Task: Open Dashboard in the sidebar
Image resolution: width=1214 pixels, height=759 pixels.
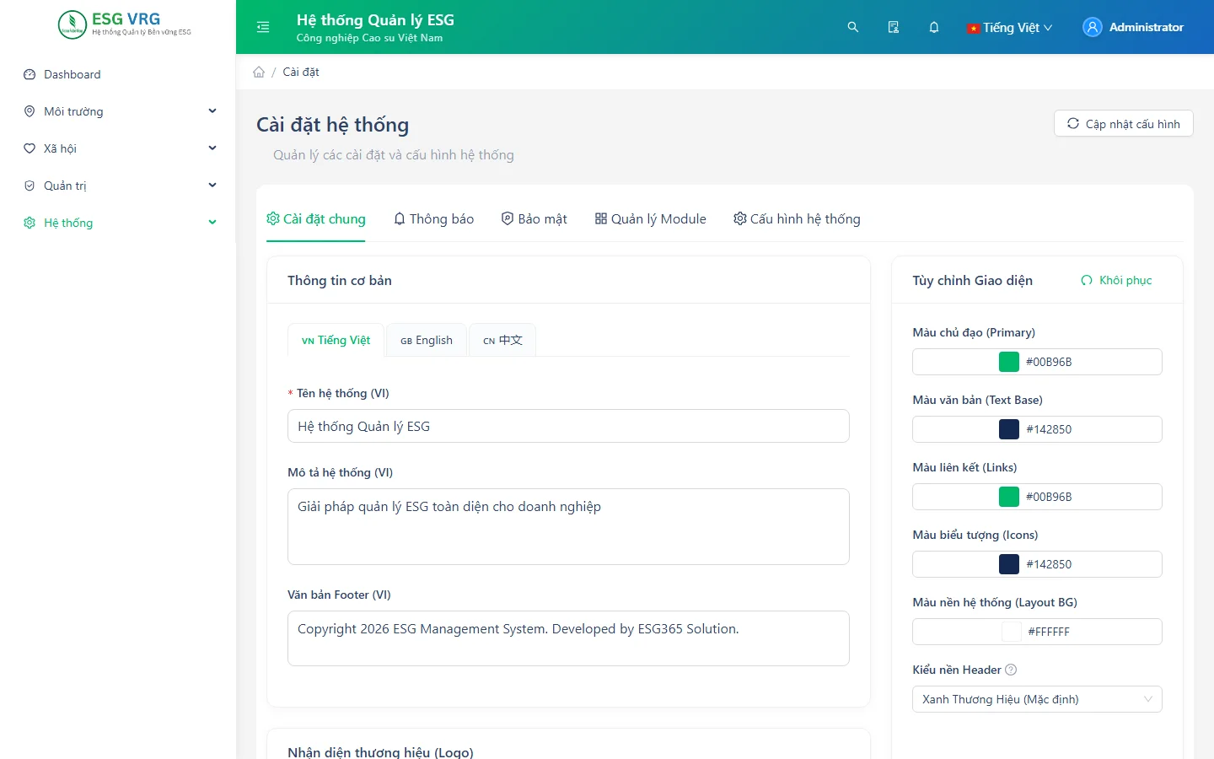Action: pos(118,74)
